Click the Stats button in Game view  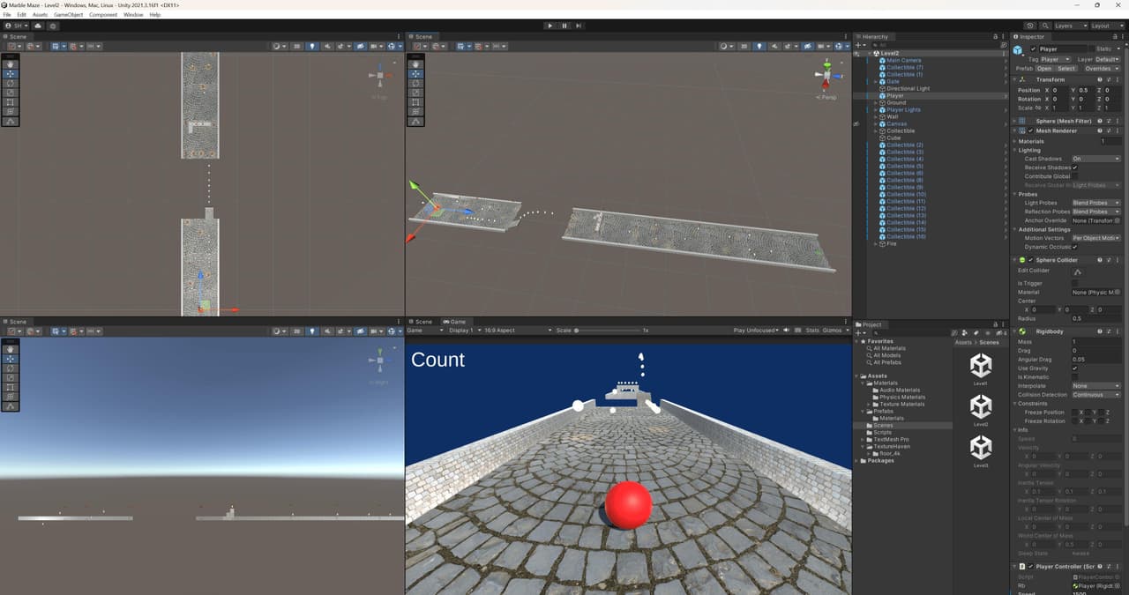tap(812, 331)
